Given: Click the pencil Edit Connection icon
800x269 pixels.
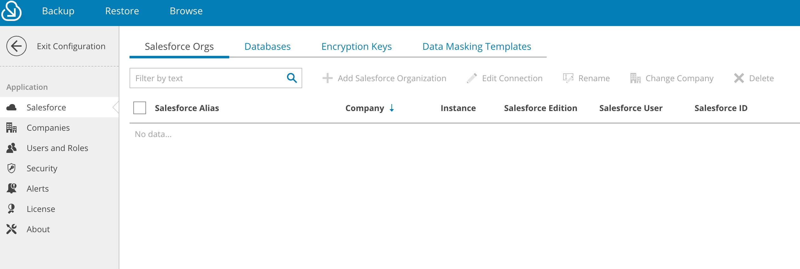Looking at the screenshot, I should click(472, 78).
